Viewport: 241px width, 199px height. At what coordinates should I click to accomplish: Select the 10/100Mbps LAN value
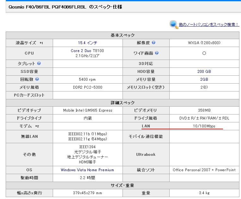coord(204,126)
